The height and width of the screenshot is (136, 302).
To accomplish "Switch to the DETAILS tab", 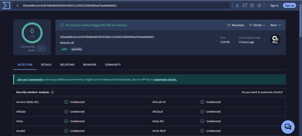I will tap(46, 65).
